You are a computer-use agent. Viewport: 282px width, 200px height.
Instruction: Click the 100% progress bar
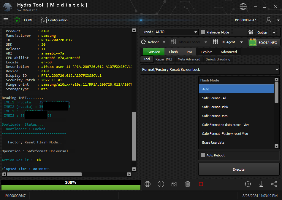click(71, 185)
